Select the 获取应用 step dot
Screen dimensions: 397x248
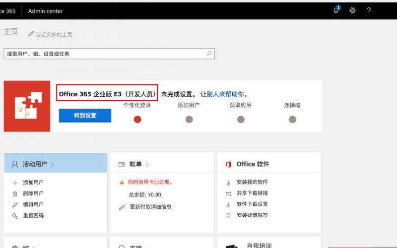tap(241, 120)
